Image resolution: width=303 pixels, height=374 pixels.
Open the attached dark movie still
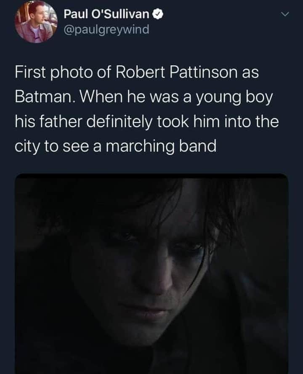[x=151, y=273]
